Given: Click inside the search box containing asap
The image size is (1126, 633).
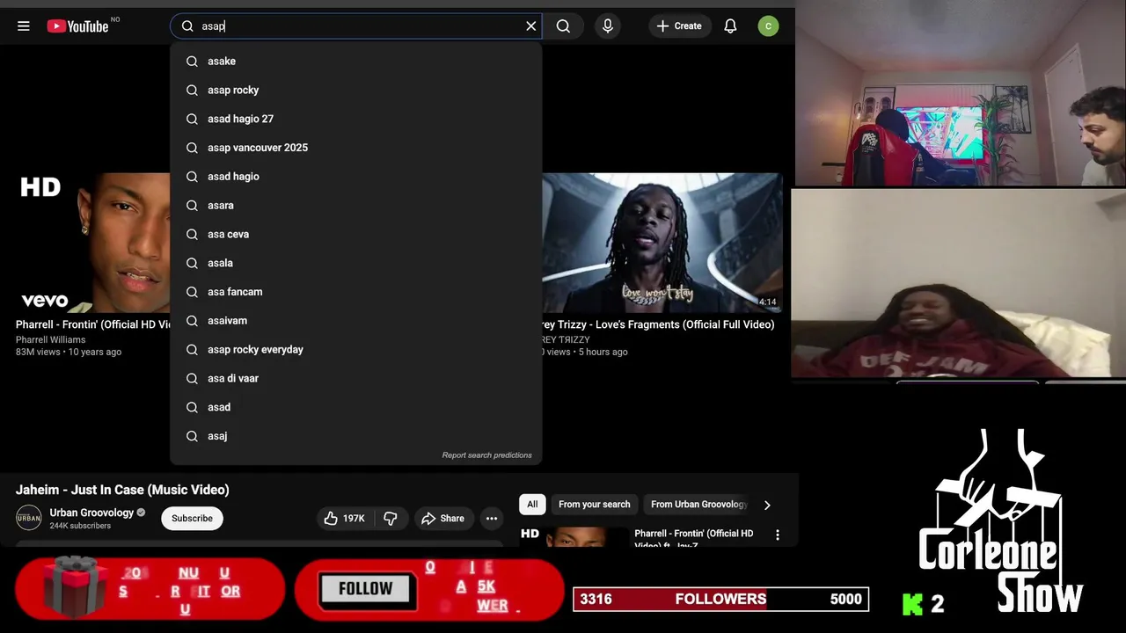Looking at the screenshot, I should click(356, 26).
